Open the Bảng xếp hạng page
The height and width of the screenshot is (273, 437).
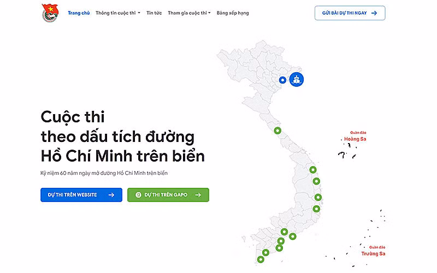233,13
